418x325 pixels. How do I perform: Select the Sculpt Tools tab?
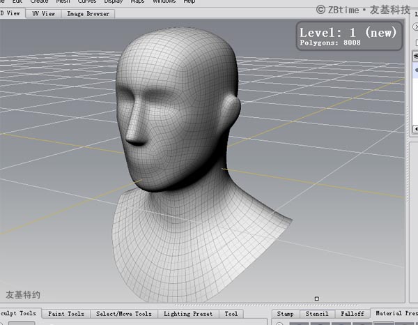click(20, 313)
